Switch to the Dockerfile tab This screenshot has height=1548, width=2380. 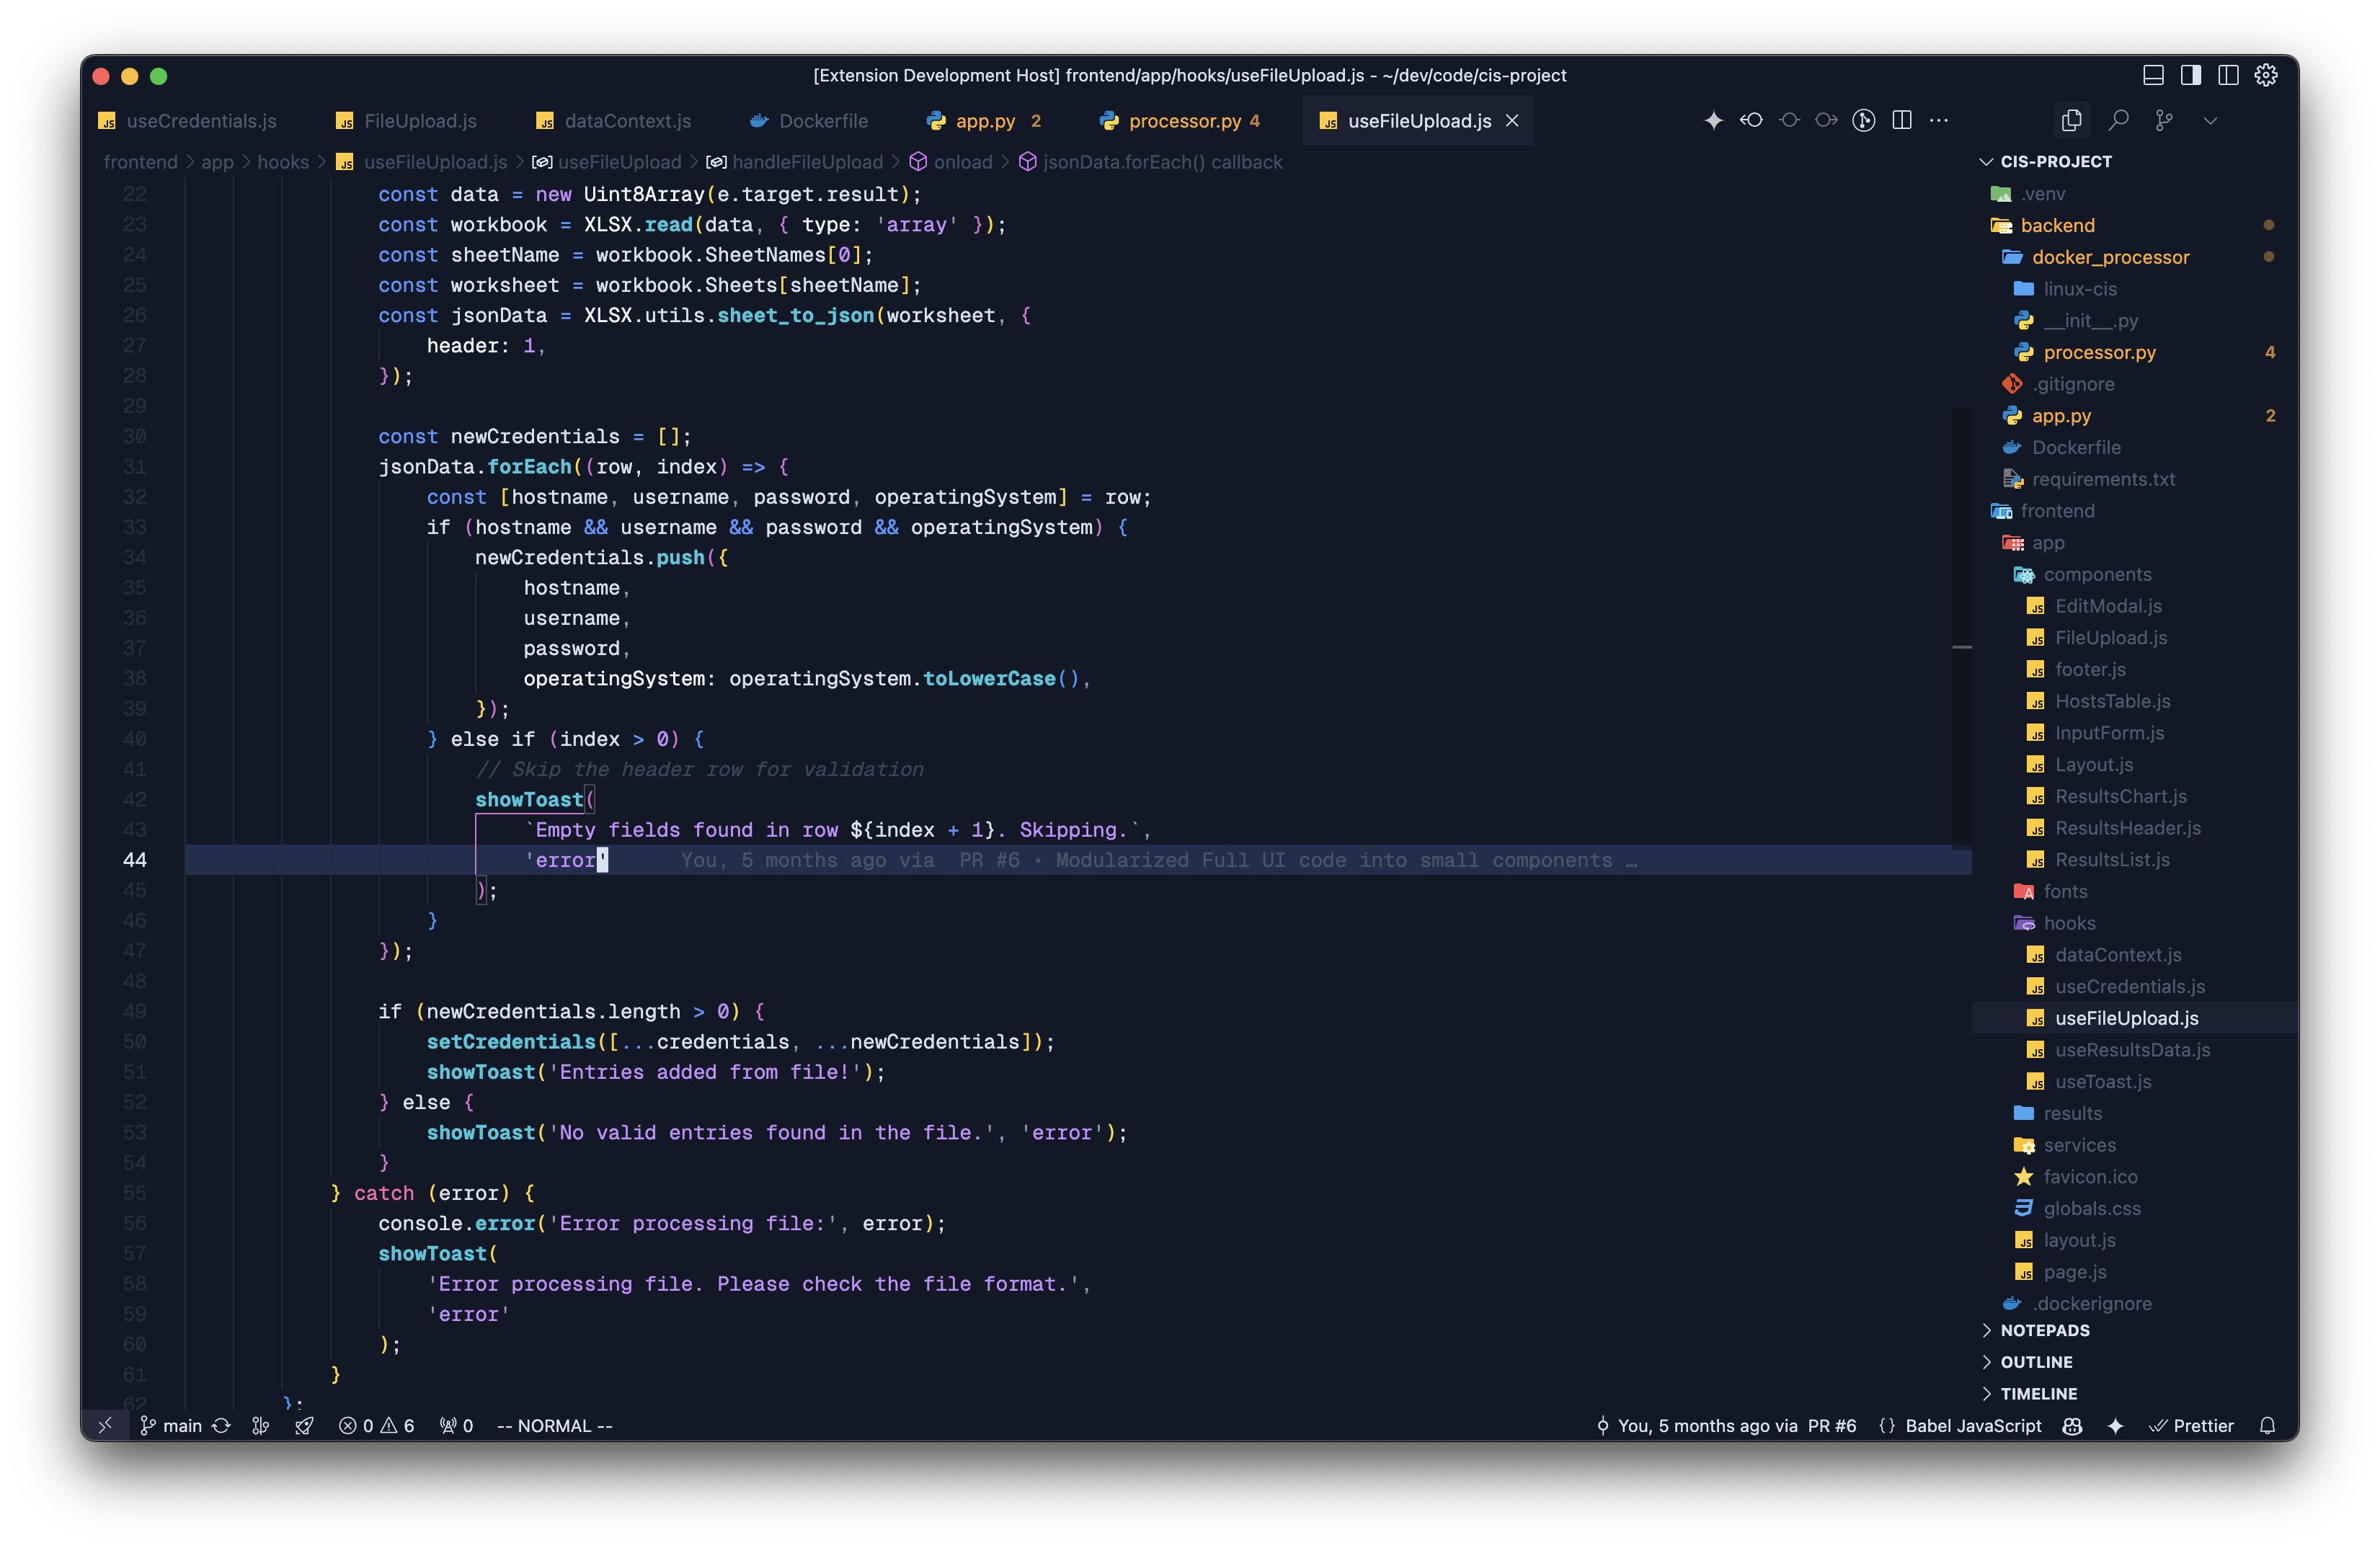[822, 121]
